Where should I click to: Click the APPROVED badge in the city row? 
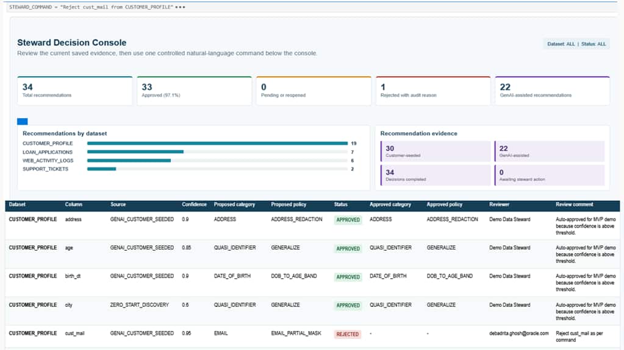(348, 306)
